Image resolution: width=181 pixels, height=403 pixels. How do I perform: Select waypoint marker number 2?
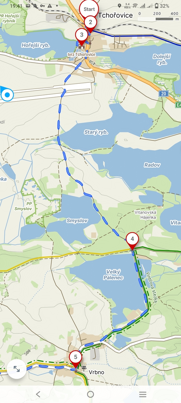(x=90, y=22)
